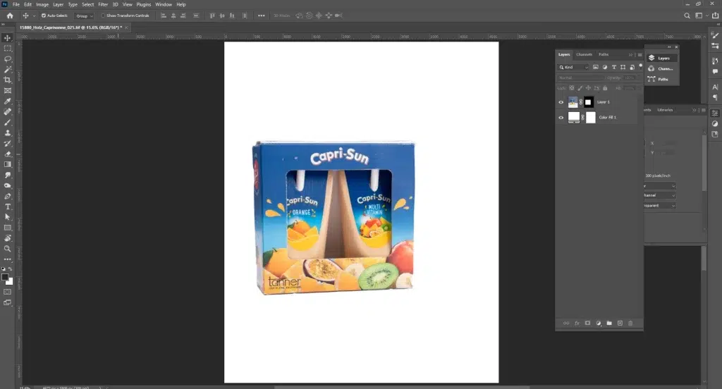Open layer styles fx icon

577,323
